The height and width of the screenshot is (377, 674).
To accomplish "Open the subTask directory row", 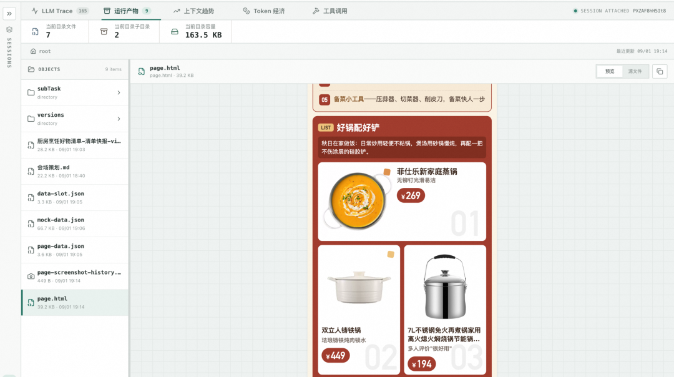I will tap(75, 92).
